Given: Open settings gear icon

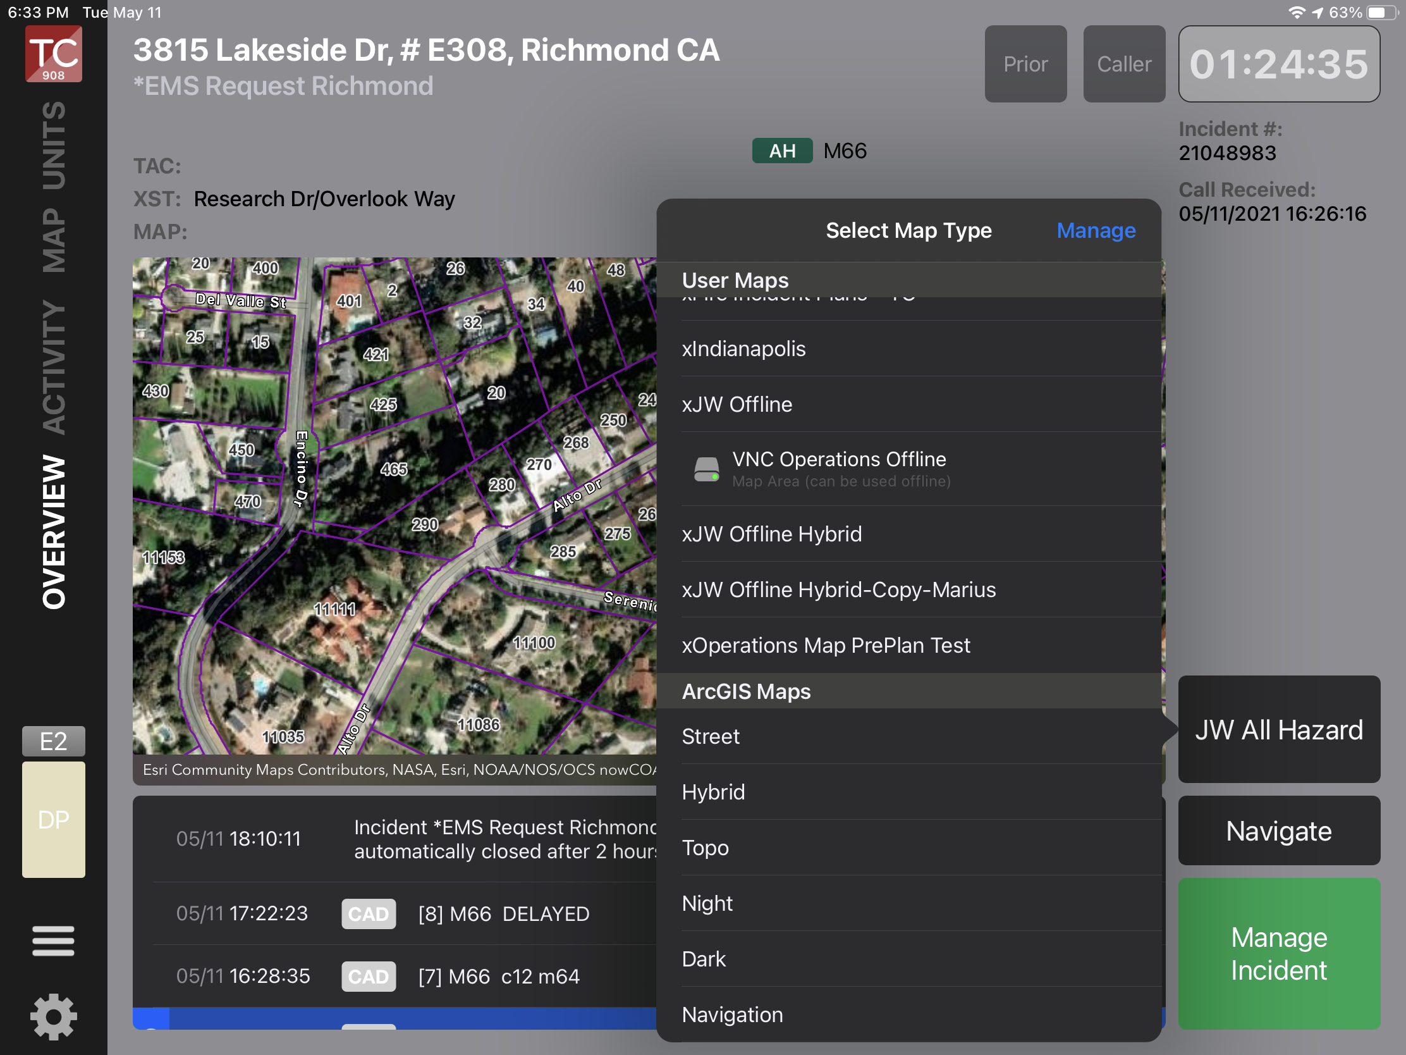Looking at the screenshot, I should [53, 1016].
